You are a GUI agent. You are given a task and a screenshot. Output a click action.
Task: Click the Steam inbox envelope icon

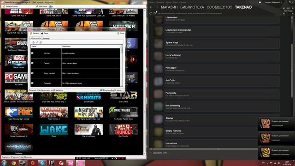tap(260, 2)
